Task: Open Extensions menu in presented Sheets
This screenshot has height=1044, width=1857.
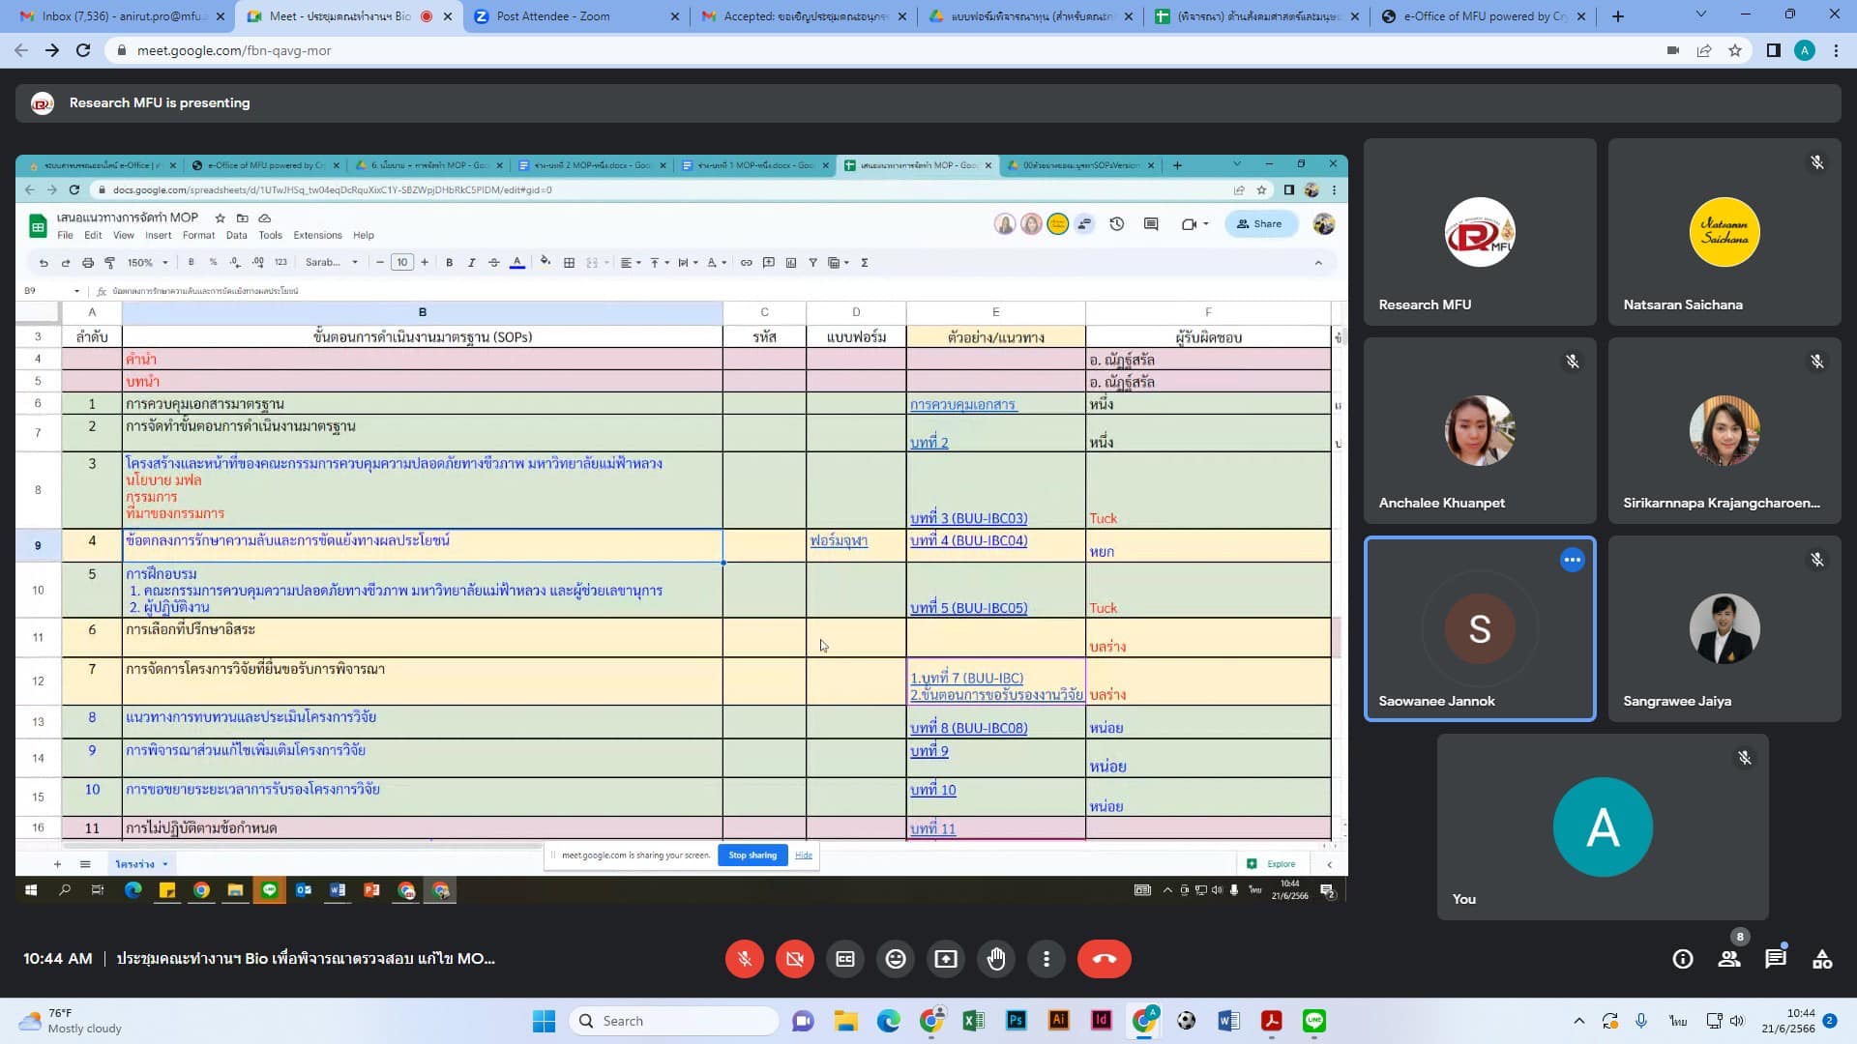Action: point(317,236)
